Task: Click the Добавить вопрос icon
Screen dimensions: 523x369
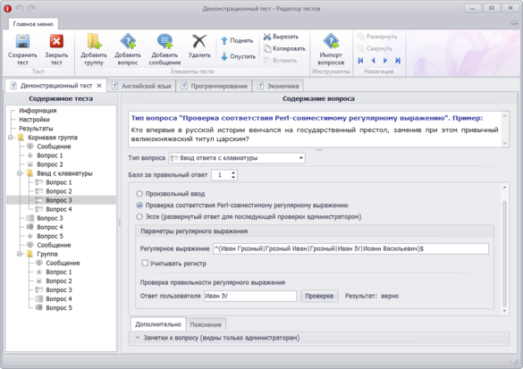Action: [128, 42]
